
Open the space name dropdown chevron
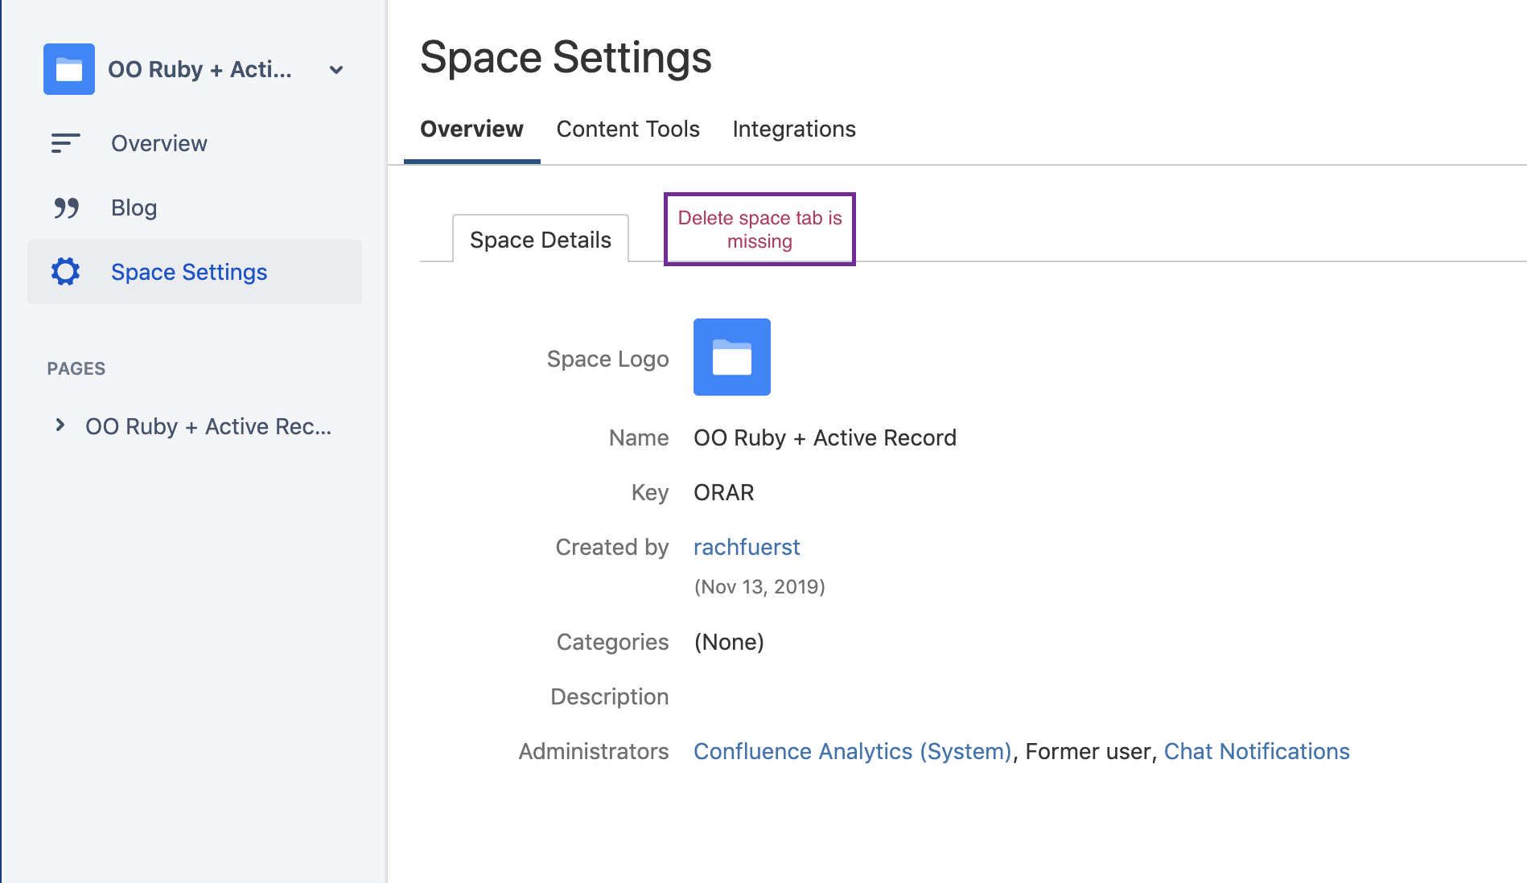point(337,70)
